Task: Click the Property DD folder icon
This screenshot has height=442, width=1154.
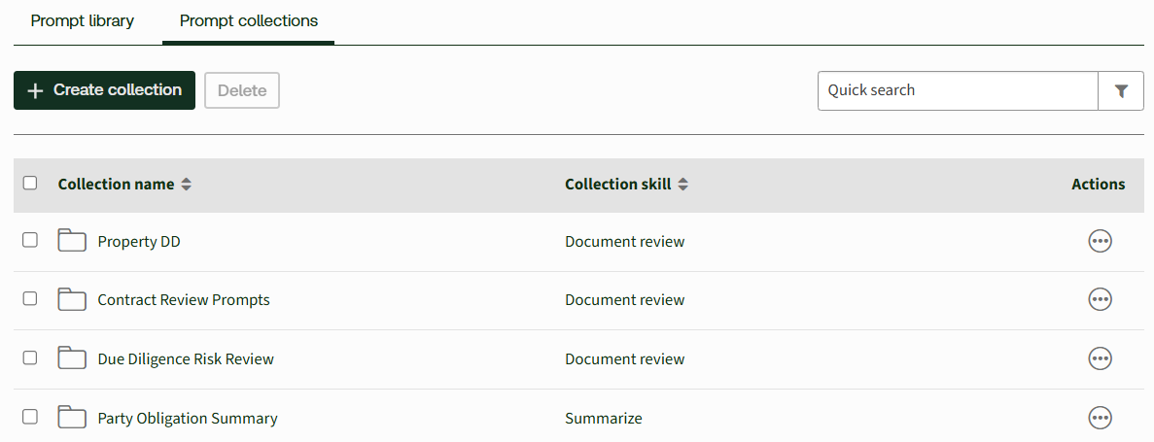Action: (x=72, y=241)
